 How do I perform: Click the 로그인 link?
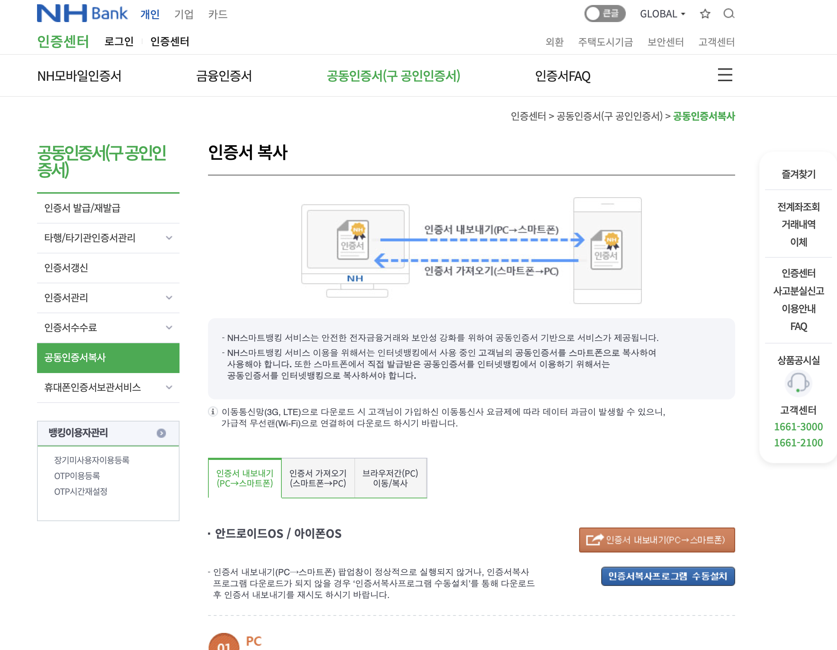click(x=119, y=41)
